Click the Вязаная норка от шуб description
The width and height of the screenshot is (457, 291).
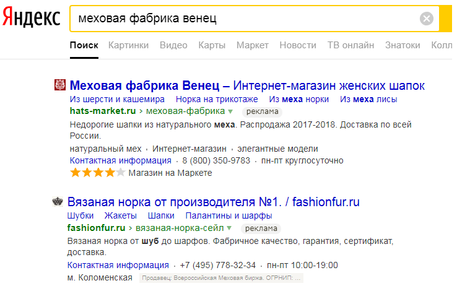(230, 246)
